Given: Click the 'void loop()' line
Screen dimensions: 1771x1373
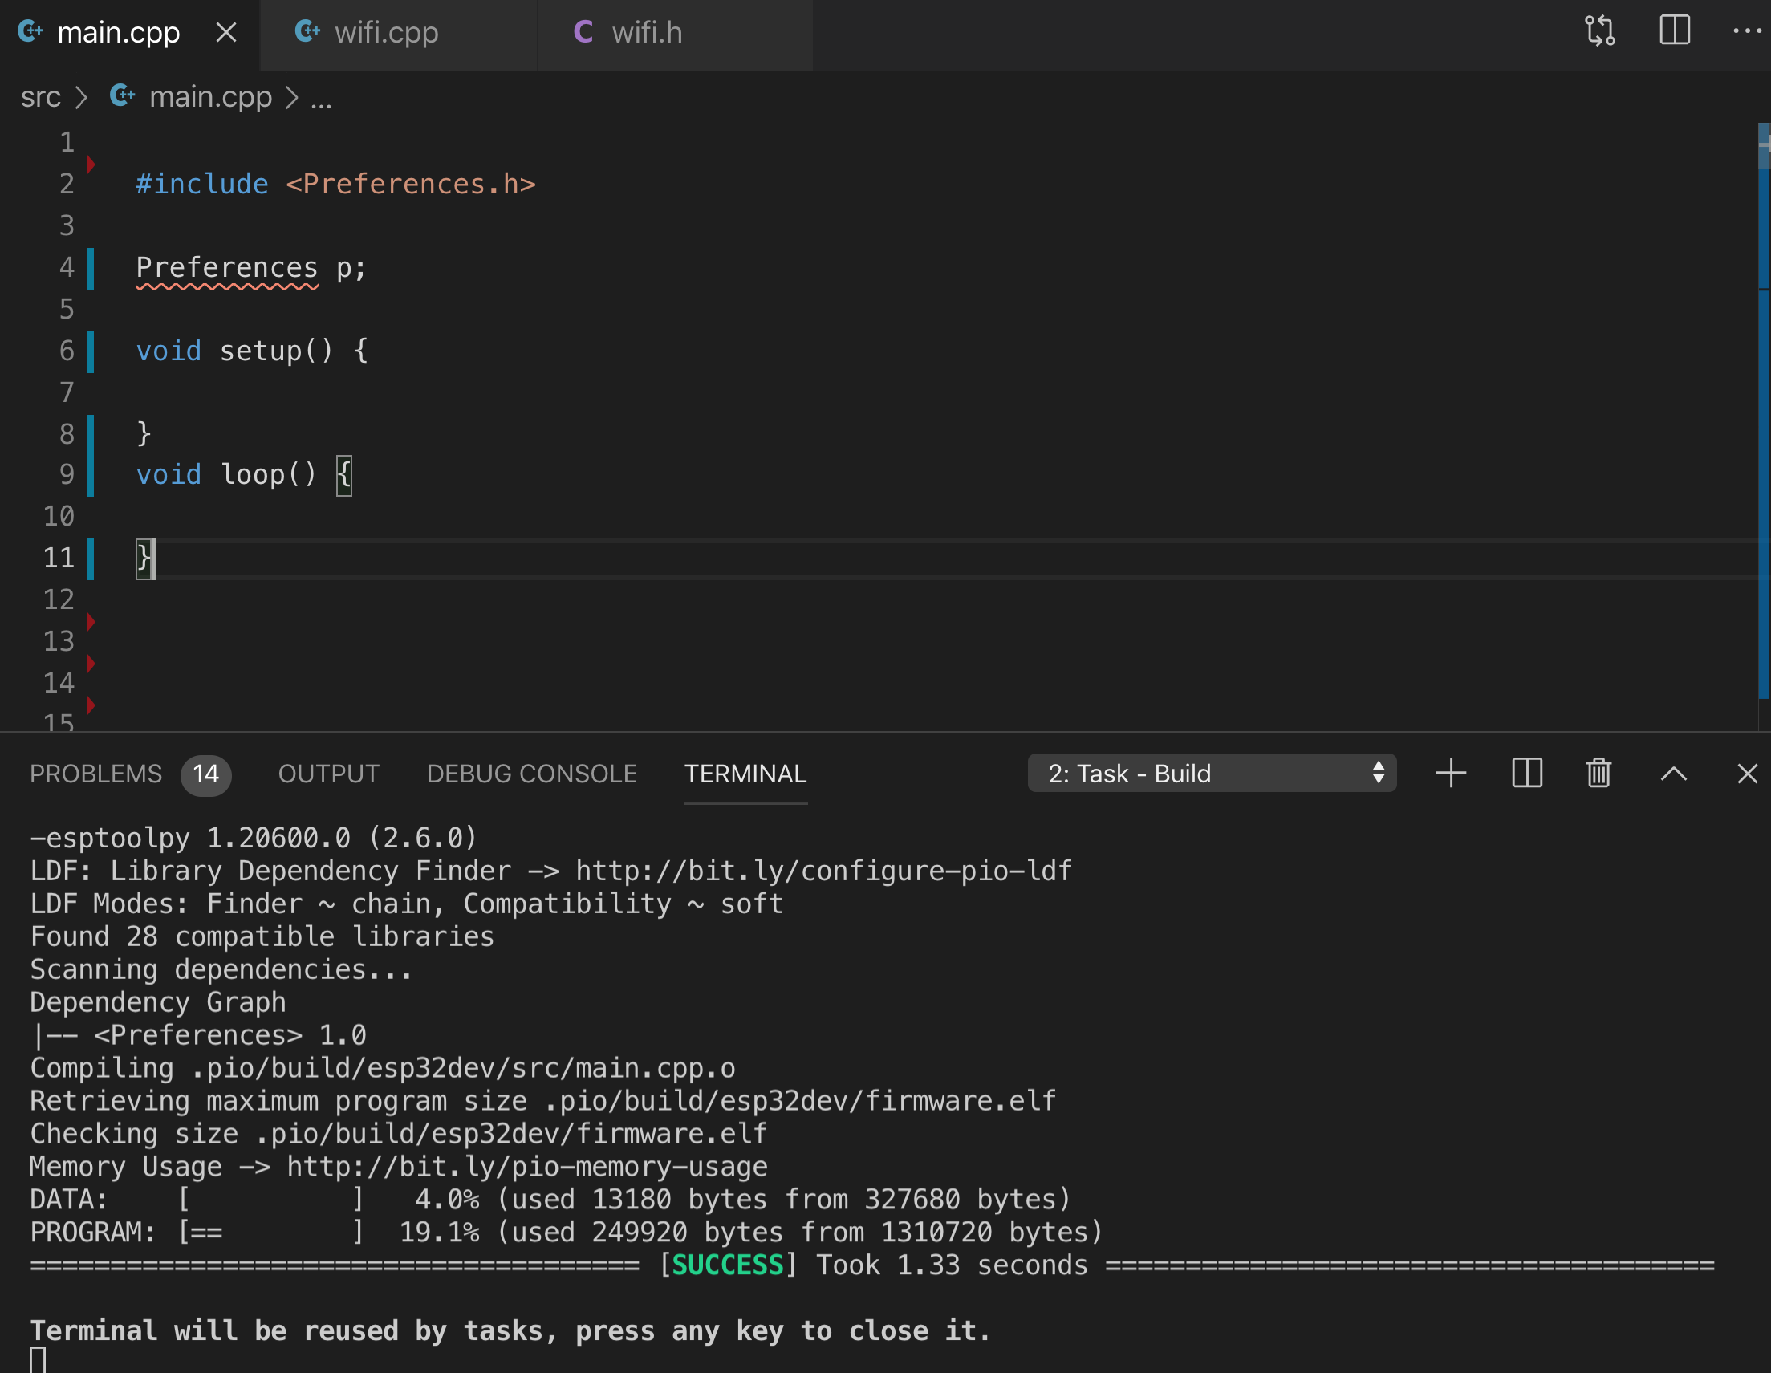Looking at the screenshot, I should [x=243, y=474].
